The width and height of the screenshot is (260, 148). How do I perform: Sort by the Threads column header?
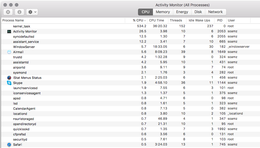tap(177, 20)
